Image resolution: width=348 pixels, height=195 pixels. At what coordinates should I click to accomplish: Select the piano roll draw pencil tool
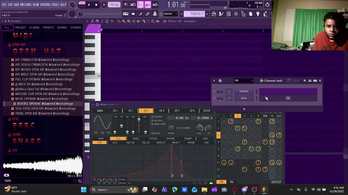119,21
